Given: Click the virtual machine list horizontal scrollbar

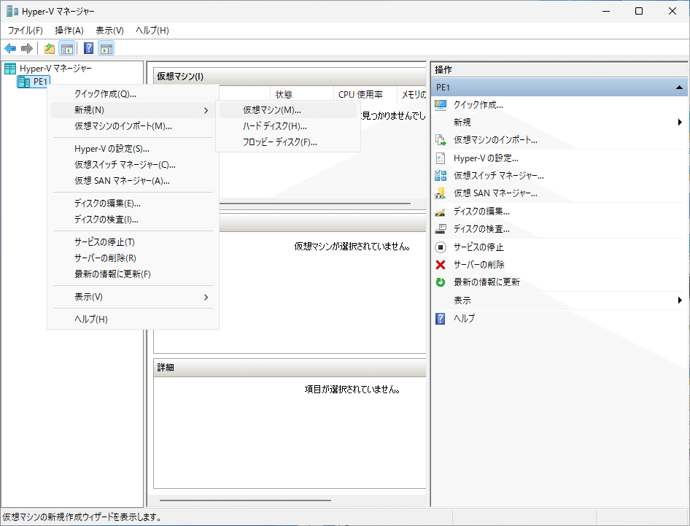Looking at the screenshot, I should click(x=314, y=204).
